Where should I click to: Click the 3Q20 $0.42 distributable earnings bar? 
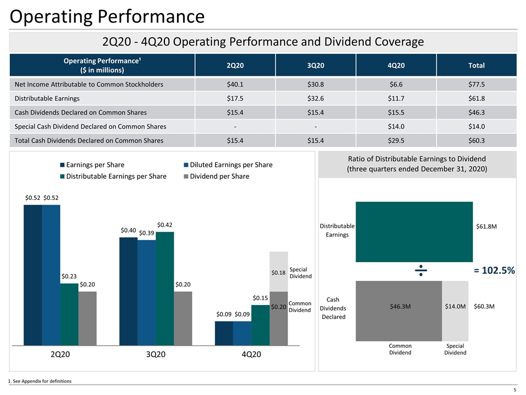tap(165, 289)
